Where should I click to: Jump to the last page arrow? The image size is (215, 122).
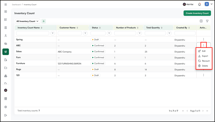[x=207, y=111]
